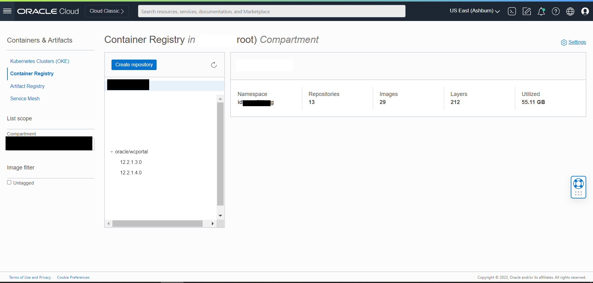Click the vertical scrollbar in repository list

pos(220,154)
